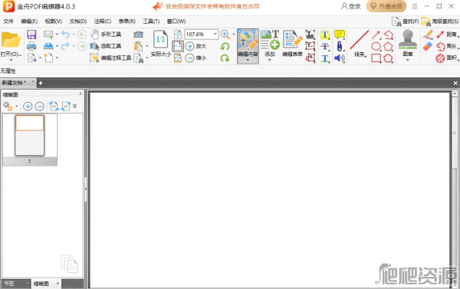Click the Advanced Find (高级查找(S)) button
This screenshot has height=289, width=460.
coord(440,21)
